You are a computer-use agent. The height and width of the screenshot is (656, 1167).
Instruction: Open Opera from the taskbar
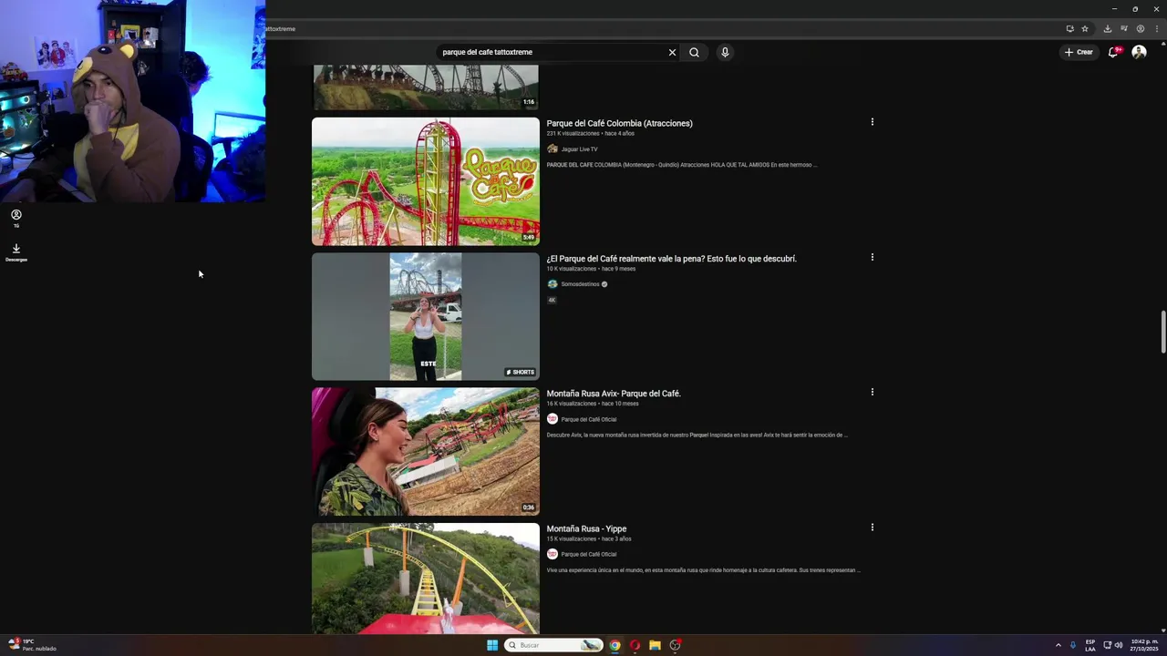pos(635,645)
